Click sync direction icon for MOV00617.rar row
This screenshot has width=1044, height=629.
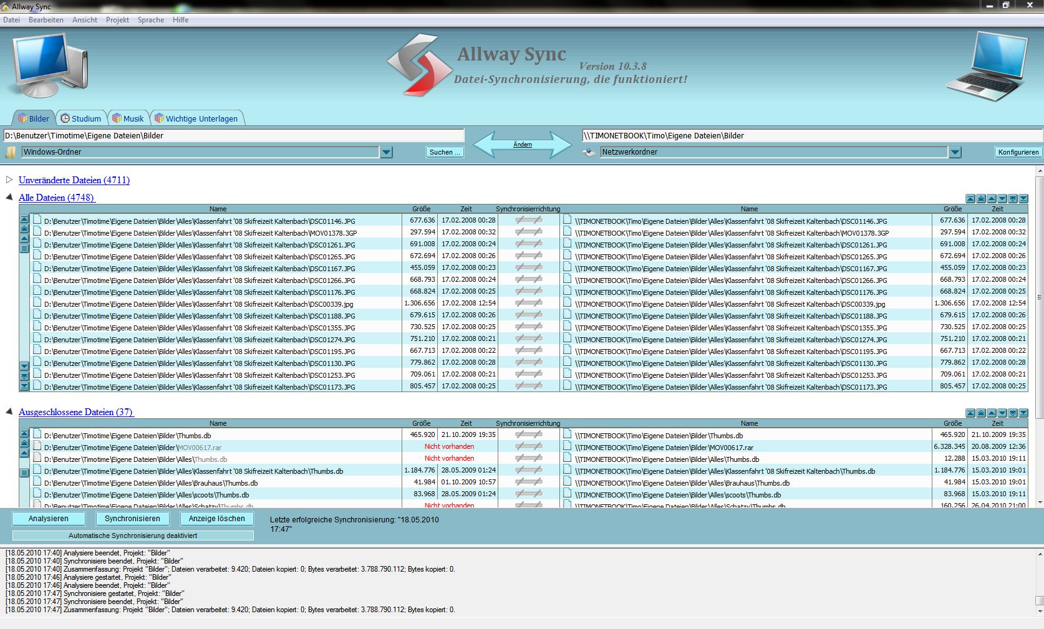point(528,446)
